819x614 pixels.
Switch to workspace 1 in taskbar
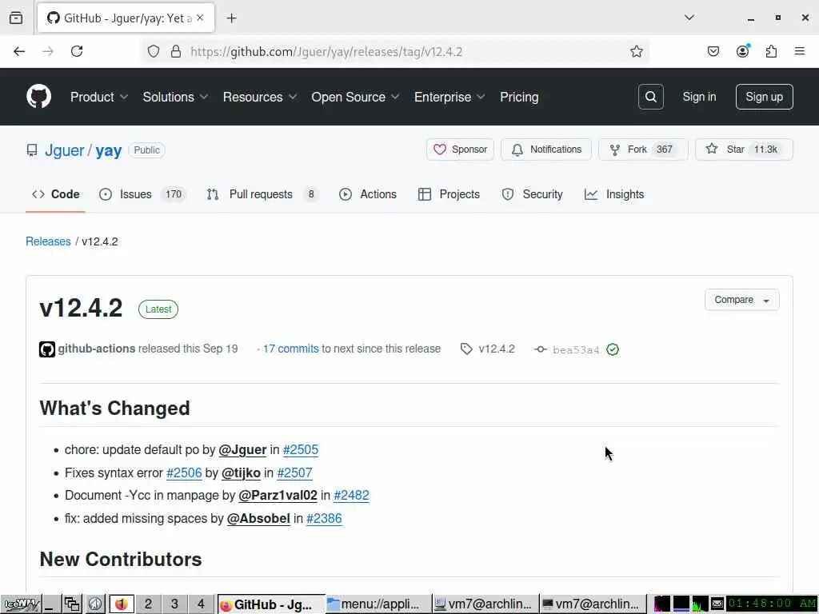tap(122, 604)
